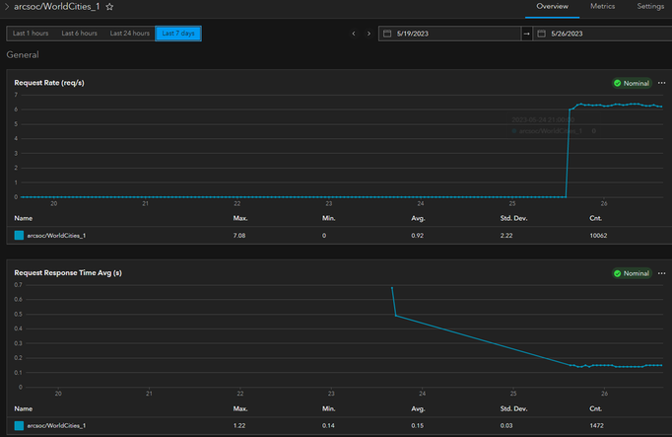Switch to the Settings tab
The height and width of the screenshot is (437, 672).
coord(650,7)
